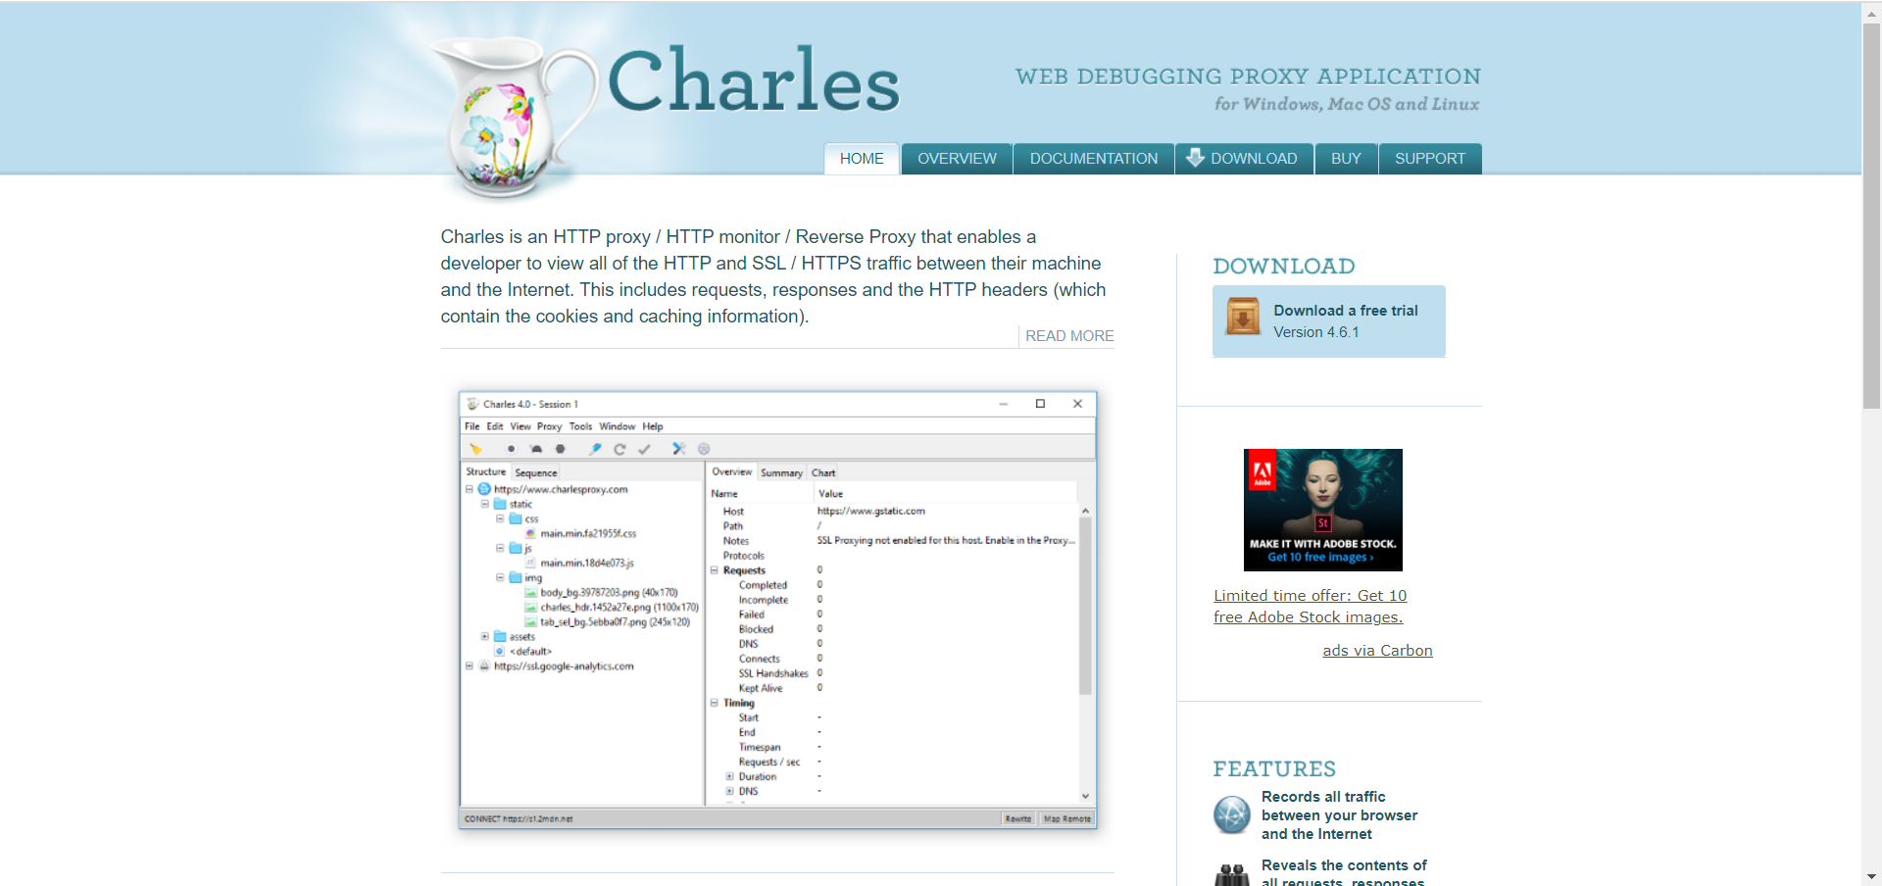This screenshot has height=886, width=1882.
Task: Go to the OVERVIEW tab
Action: [x=957, y=159]
